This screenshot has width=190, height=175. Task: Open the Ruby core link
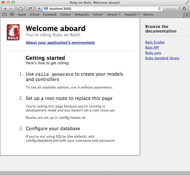pos(153,53)
